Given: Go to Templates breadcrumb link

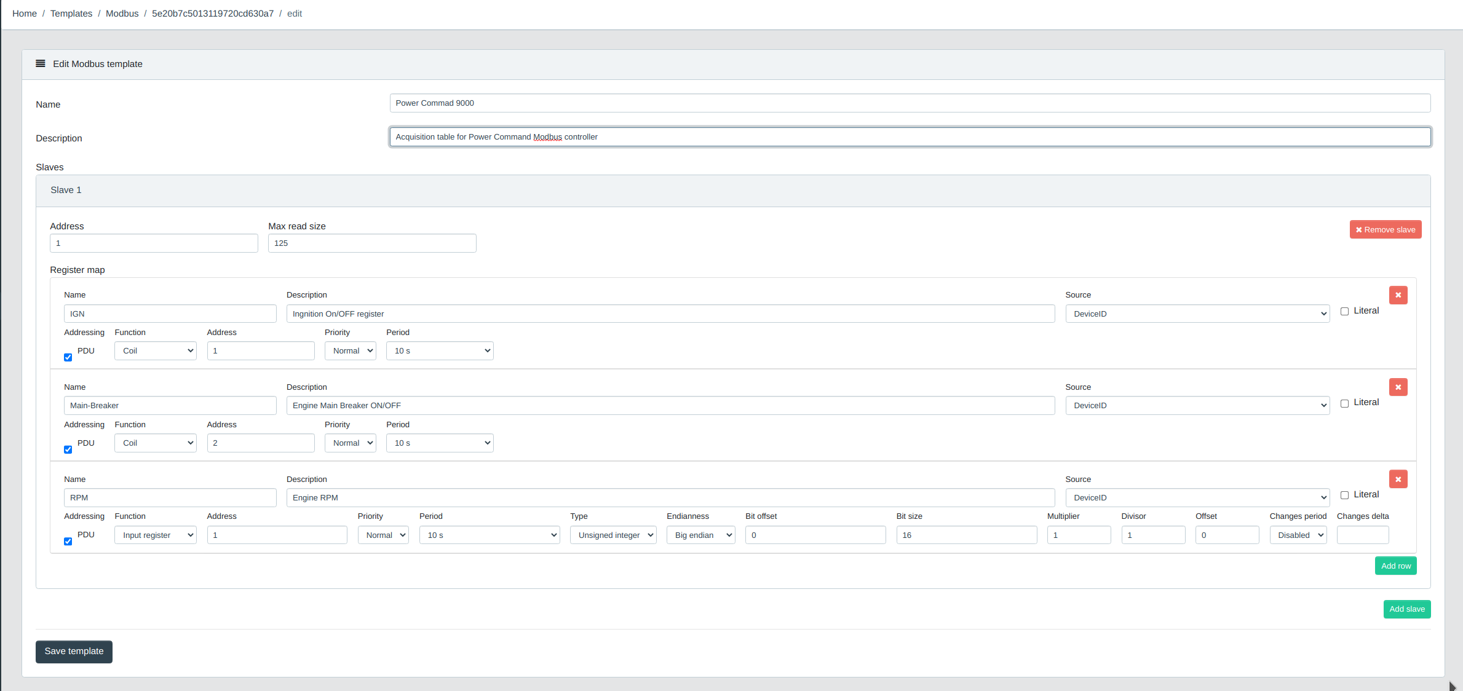Looking at the screenshot, I should coord(71,14).
